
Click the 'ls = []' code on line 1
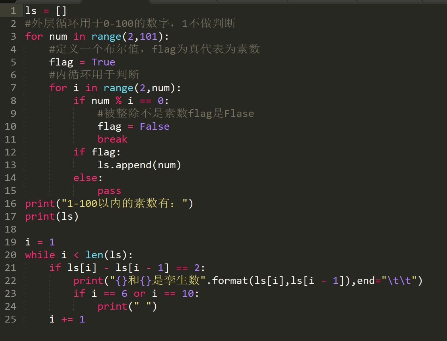tap(46, 11)
